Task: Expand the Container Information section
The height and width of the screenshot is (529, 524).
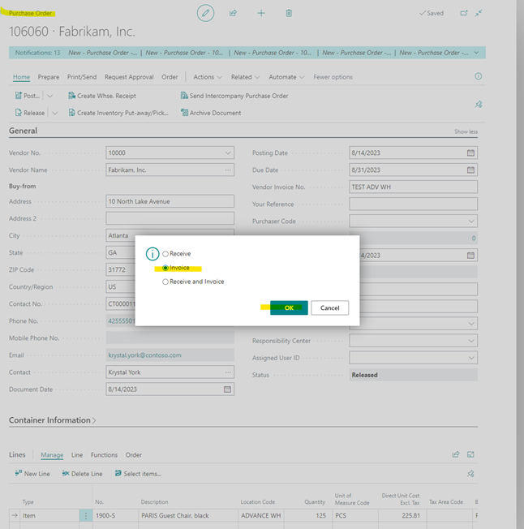Action: click(53, 420)
